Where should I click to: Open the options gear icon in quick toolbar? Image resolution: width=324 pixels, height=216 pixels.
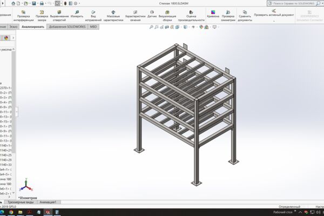point(76,3)
